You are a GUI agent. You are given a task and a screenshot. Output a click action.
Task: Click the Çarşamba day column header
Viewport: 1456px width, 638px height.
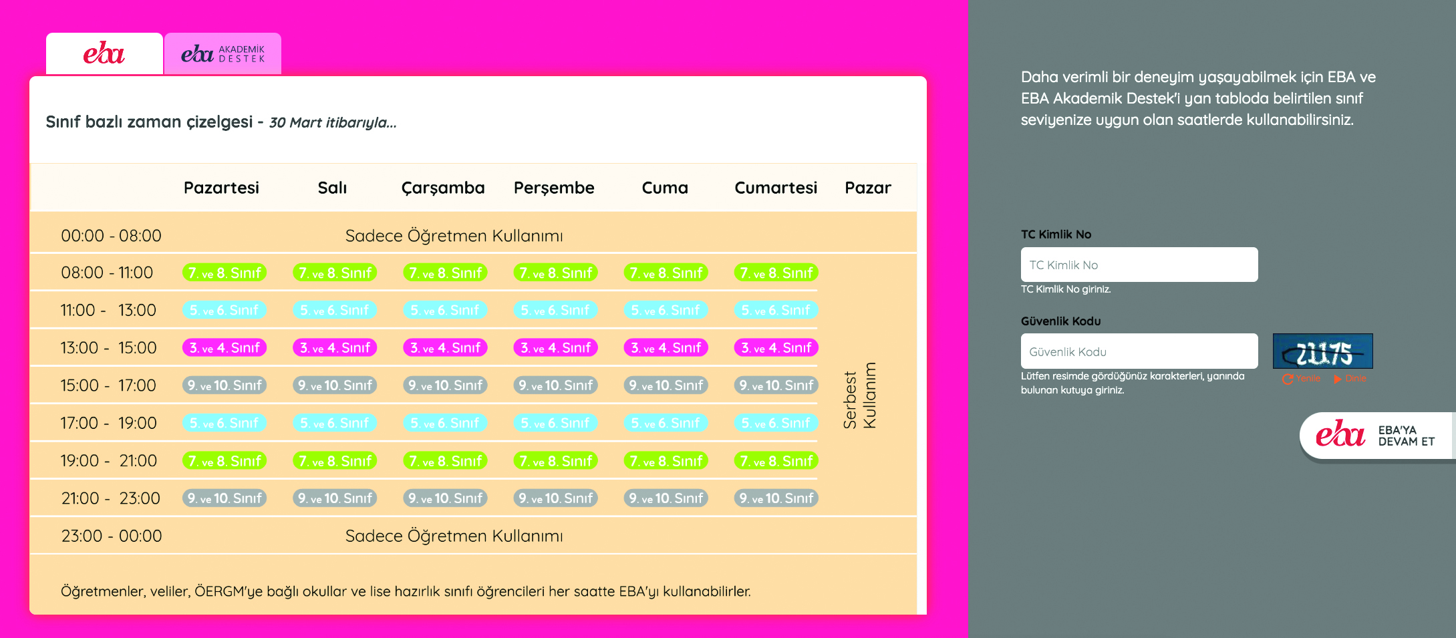443,188
